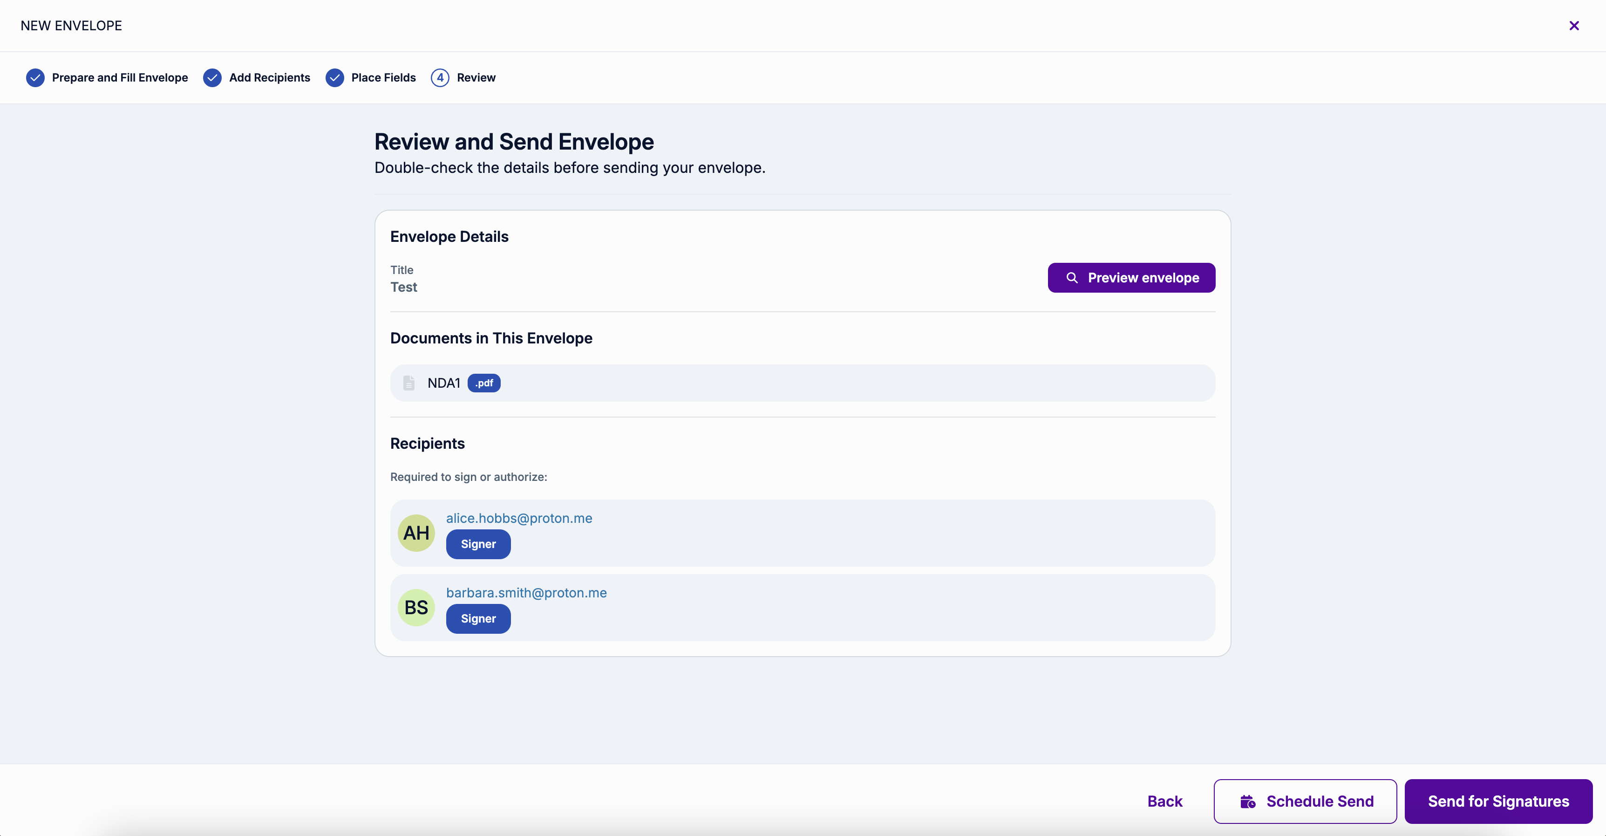Go to the Add Recipients step
This screenshot has height=836, width=1606.
pyautogui.click(x=269, y=77)
